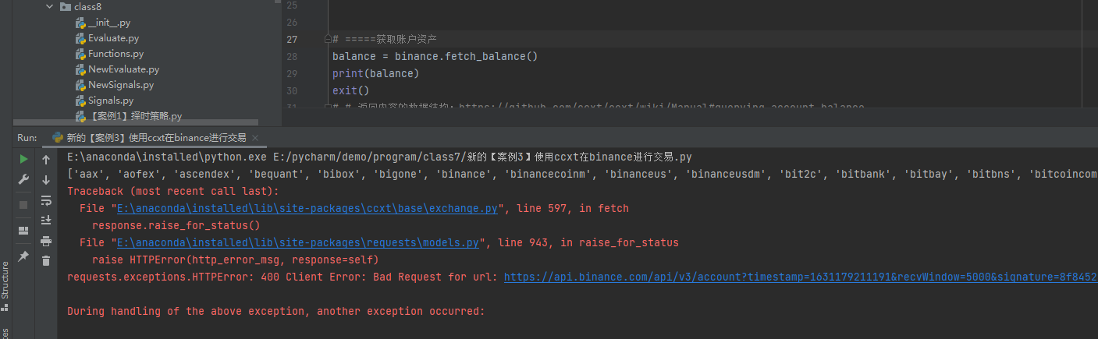The height and width of the screenshot is (339, 1098).
Task: Open NewEvaluate.py in the project tree
Action: (123, 69)
